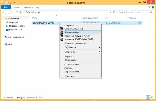This screenshot has width=156, height=101.
Task: Choose Открыть in the context menu
Action: (x=80, y=25)
